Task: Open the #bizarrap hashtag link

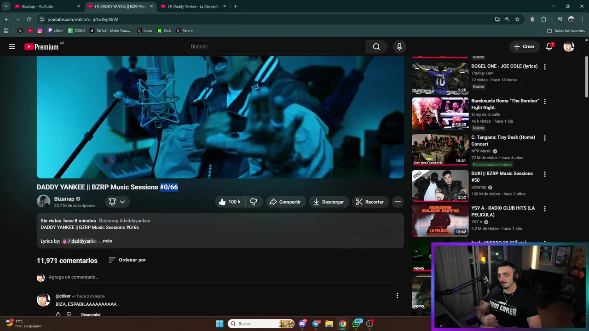Action: (108, 221)
